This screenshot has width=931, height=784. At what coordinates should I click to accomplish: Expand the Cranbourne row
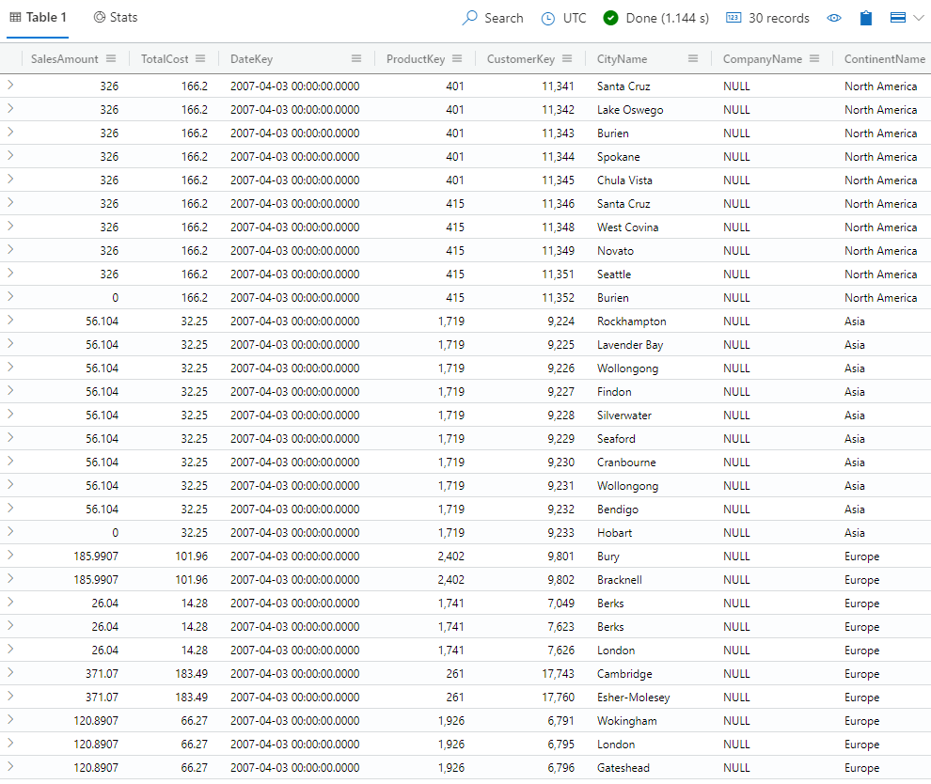[10, 462]
